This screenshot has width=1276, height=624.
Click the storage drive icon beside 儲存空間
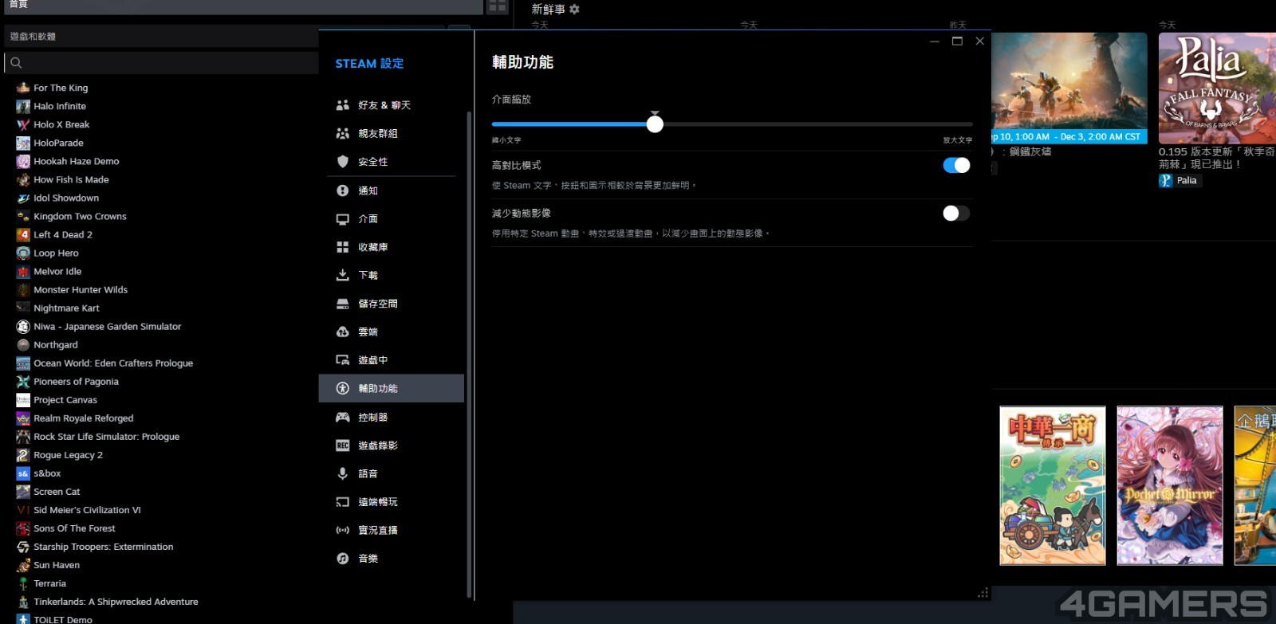(343, 304)
